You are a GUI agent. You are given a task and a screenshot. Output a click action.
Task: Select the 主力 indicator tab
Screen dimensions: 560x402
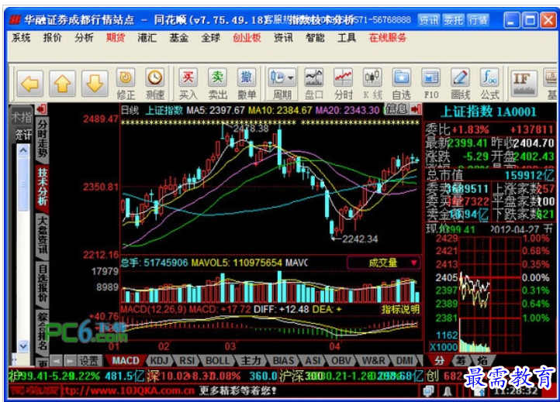point(251,361)
